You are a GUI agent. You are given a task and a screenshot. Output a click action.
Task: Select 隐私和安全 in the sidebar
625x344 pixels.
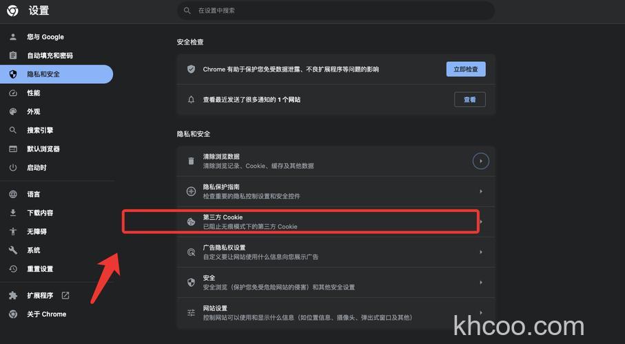pos(57,74)
